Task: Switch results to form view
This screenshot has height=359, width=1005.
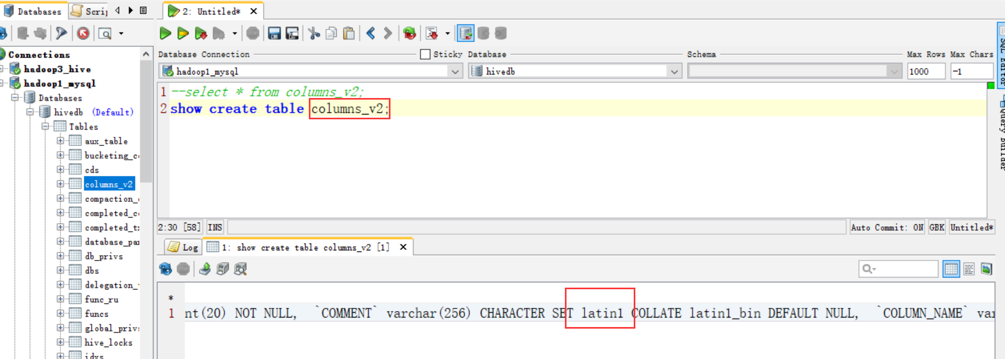Action: tap(969, 269)
